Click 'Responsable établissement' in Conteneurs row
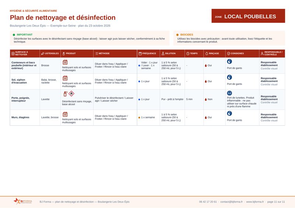Viewport: 295px width, 208px height. 269,64
